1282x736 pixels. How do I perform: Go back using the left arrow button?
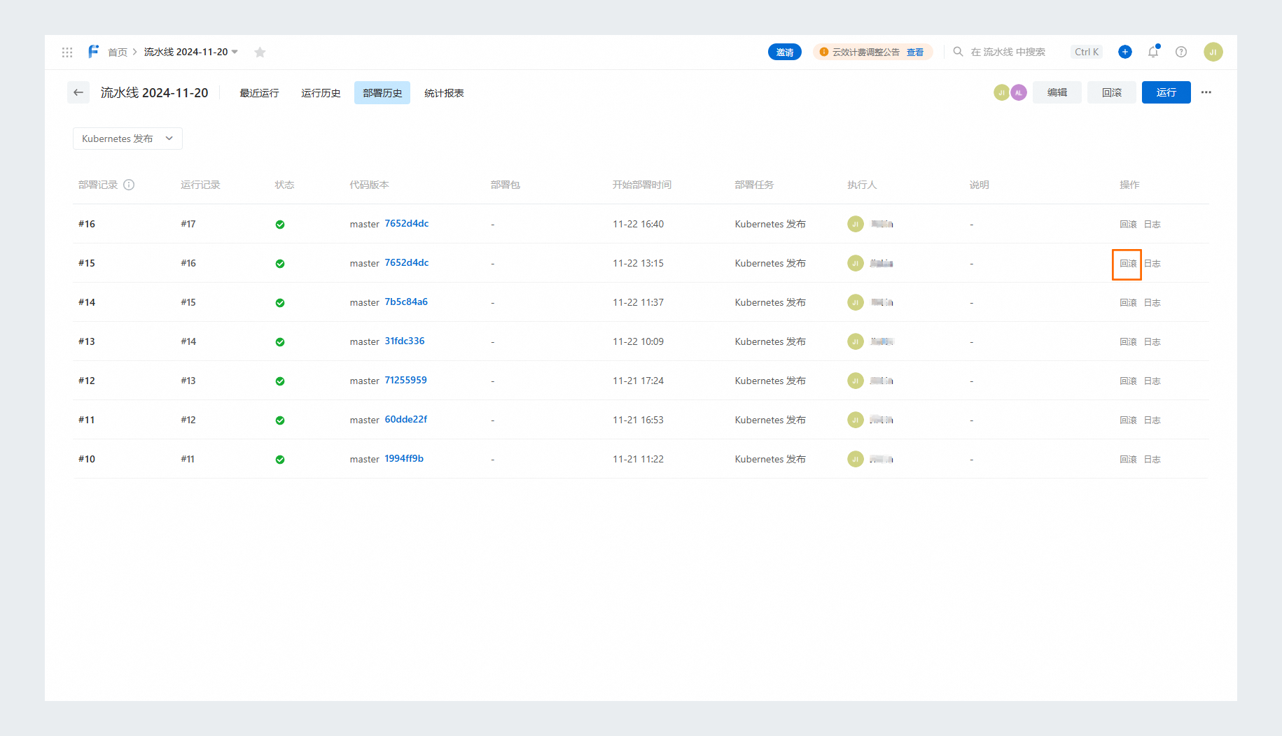(78, 92)
